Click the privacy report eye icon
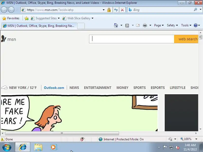203x152 pixels. [82, 139]
